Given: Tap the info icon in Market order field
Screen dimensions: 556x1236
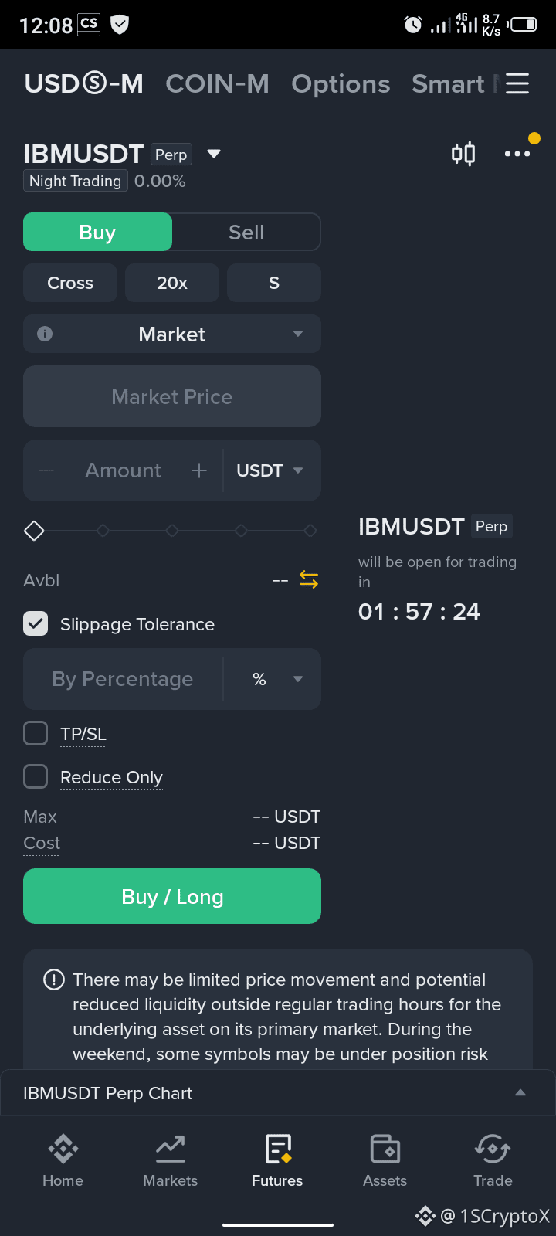Looking at the screenshot, I should (x=45, y=334).
